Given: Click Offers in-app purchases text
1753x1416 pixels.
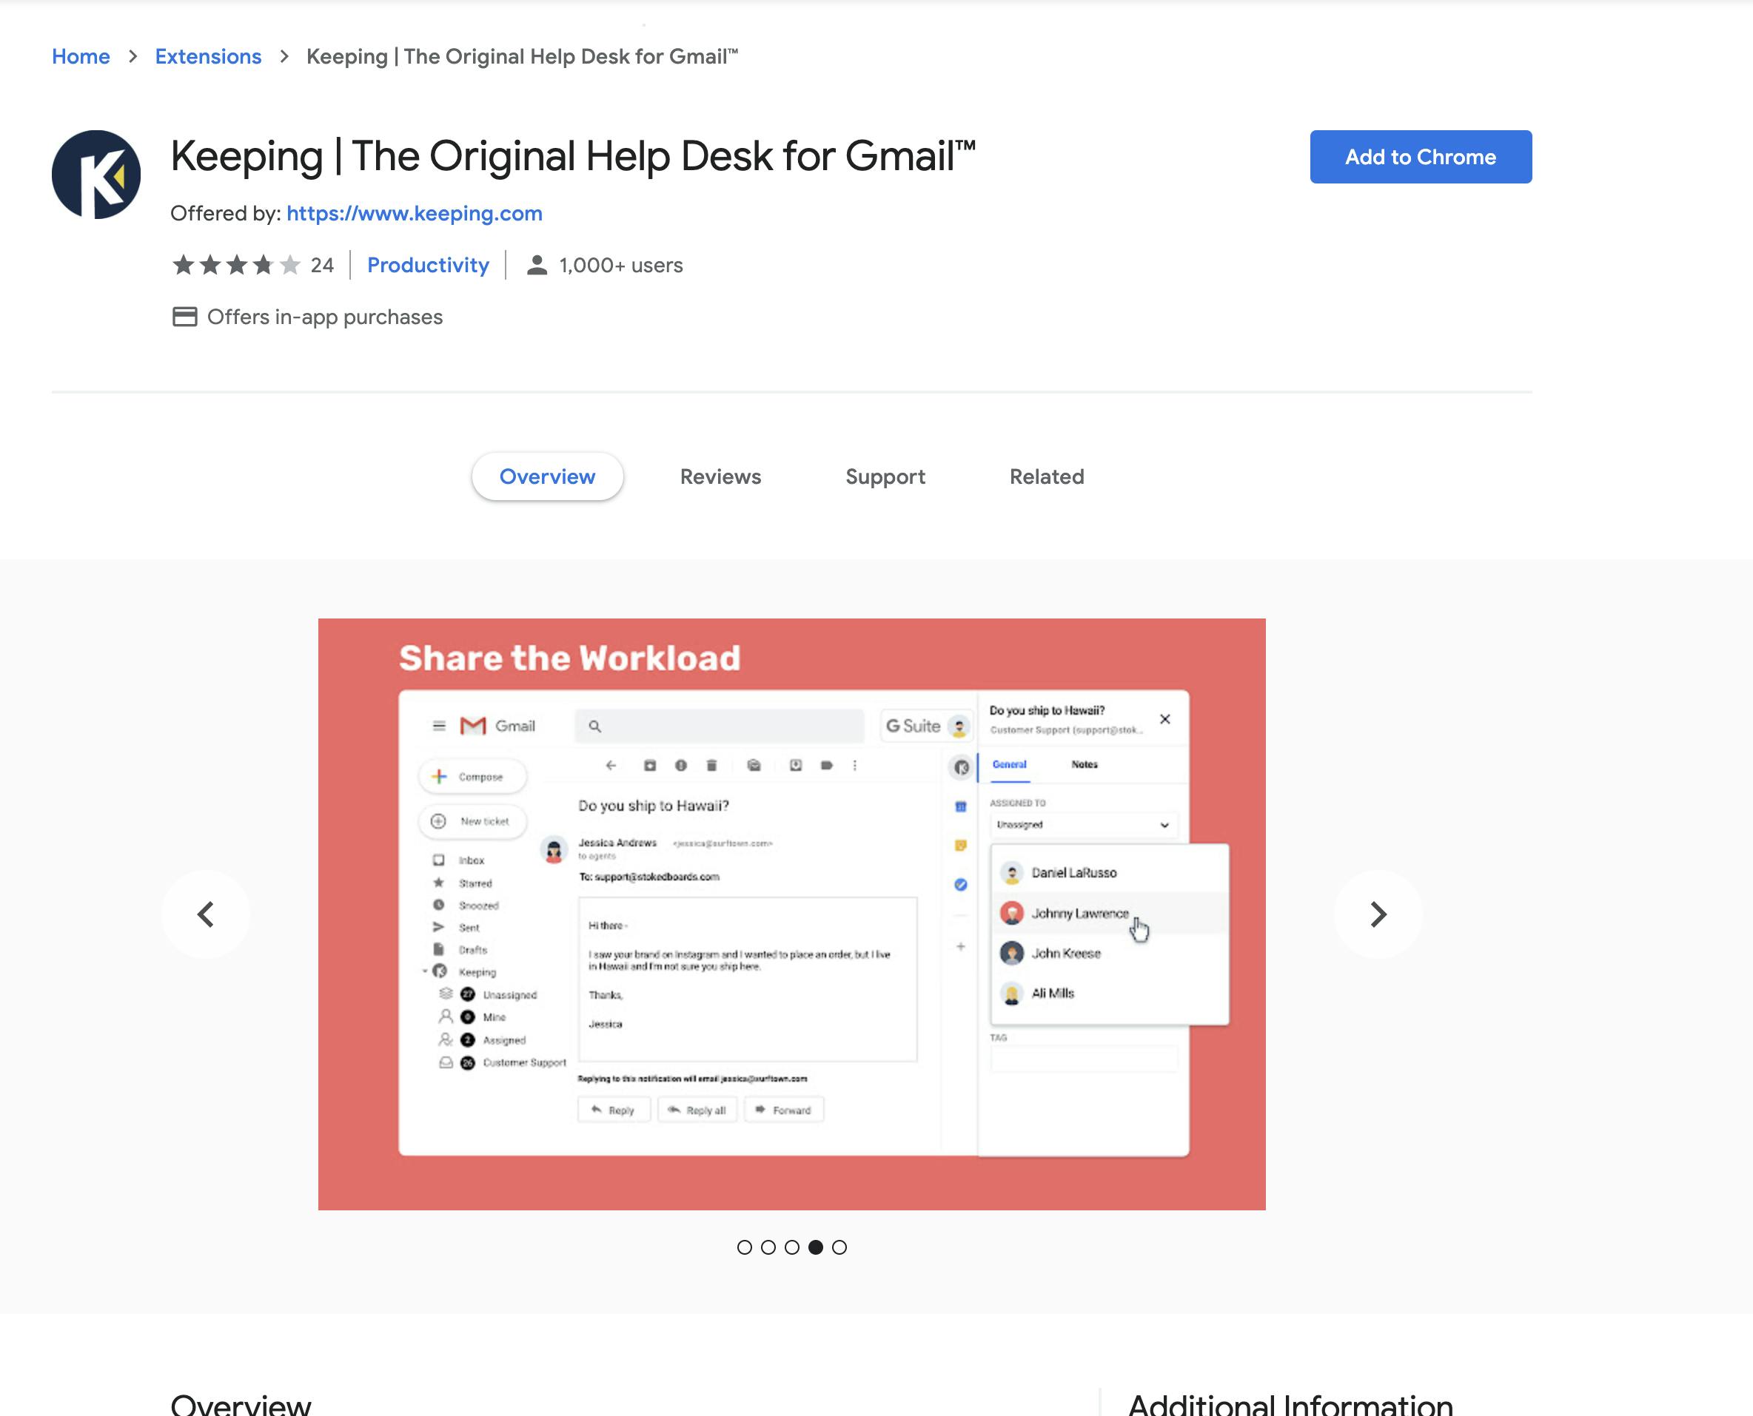Looking at the screenshot, I should coord(325,317).
